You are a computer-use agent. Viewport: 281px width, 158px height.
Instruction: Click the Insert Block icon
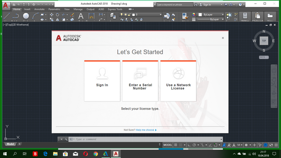[167, 16]
